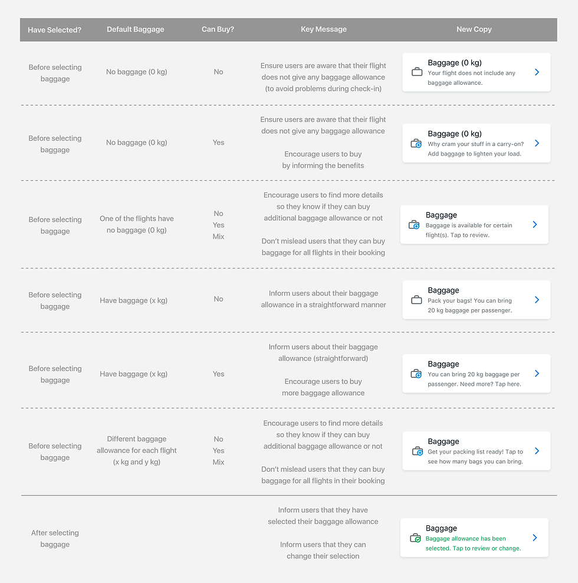Click 'Baggage (0 kg)' title in first card

coord(454,62)
